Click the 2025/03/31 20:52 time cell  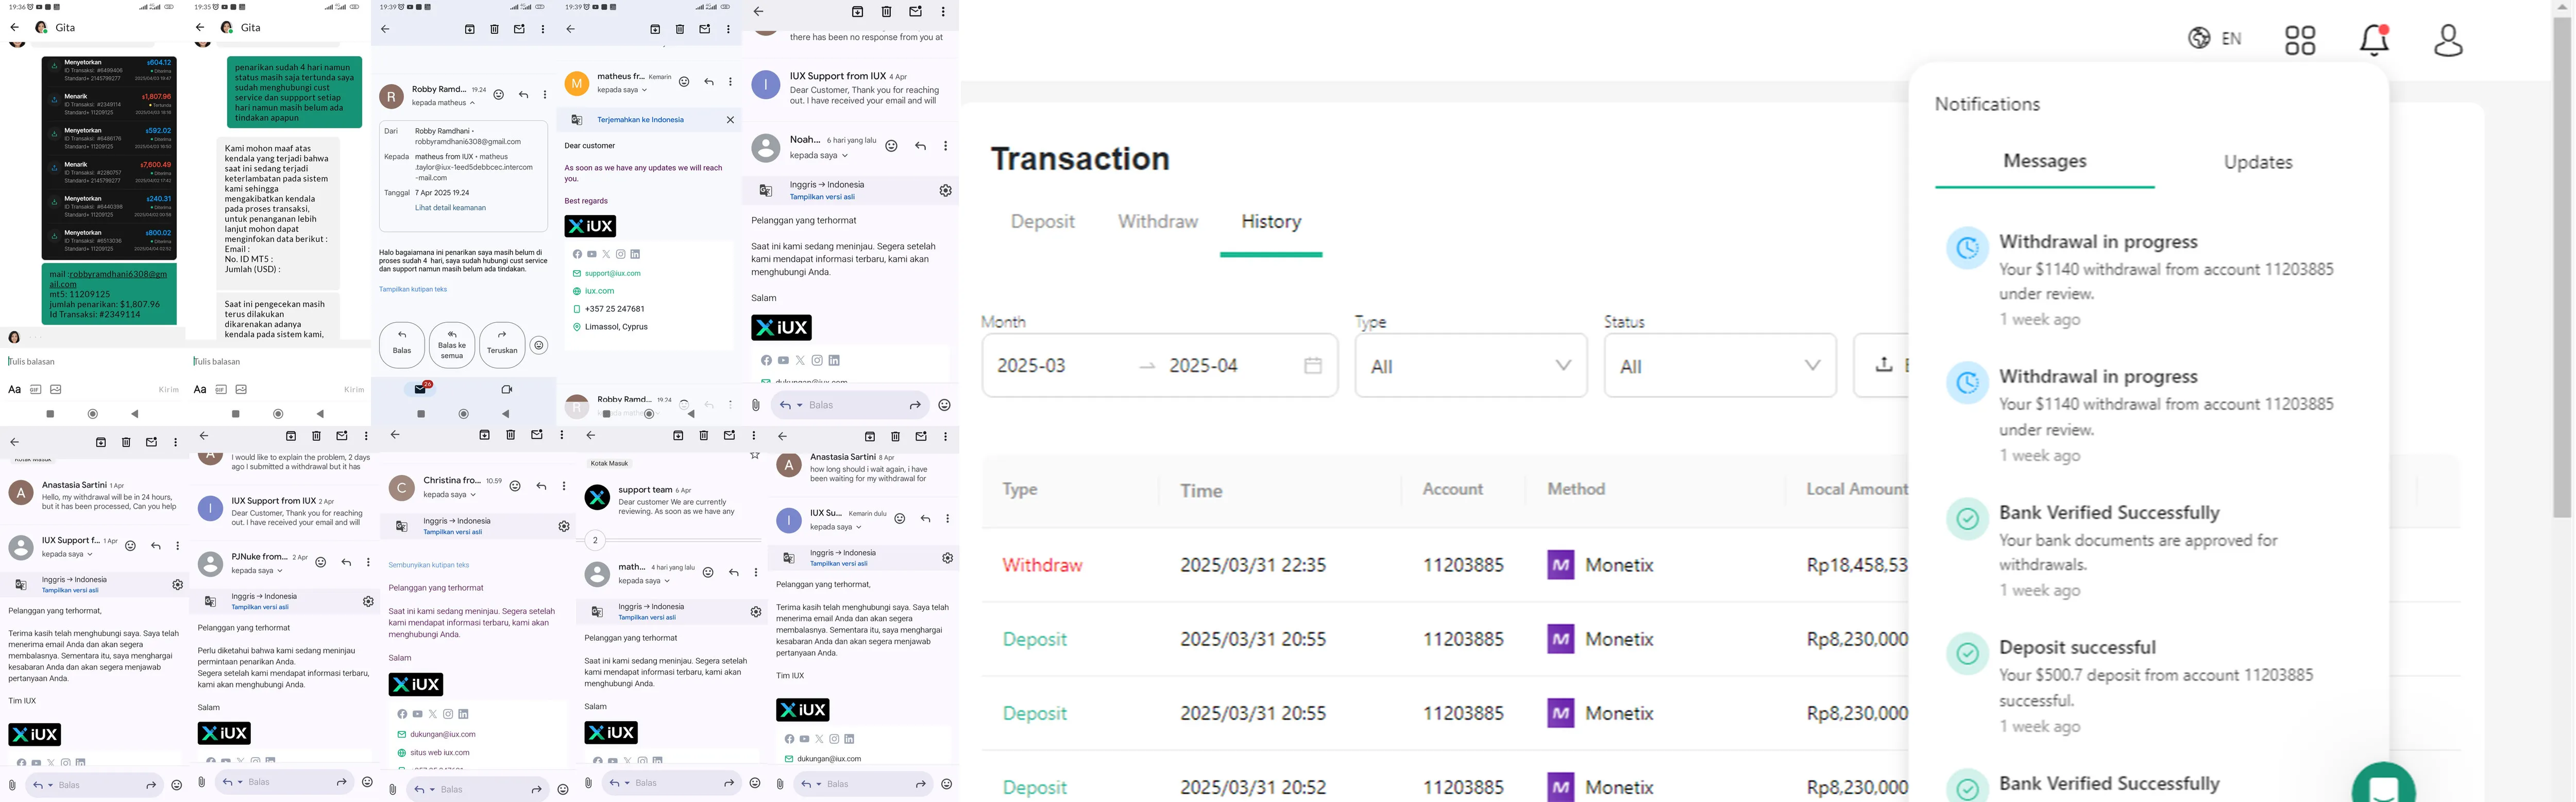click(1253, 788)
